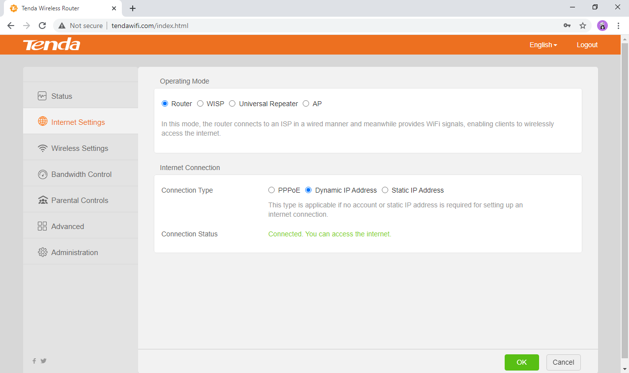
Task: Open Internet Settings menu item
Action: 81,122
